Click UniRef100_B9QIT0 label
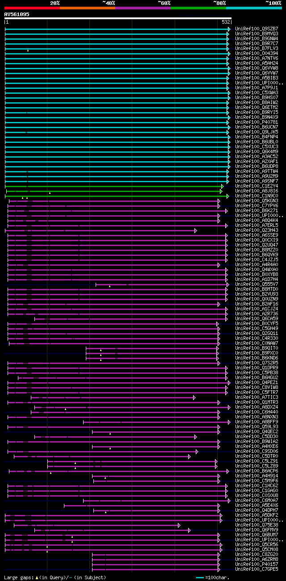 tap(256, 348)
